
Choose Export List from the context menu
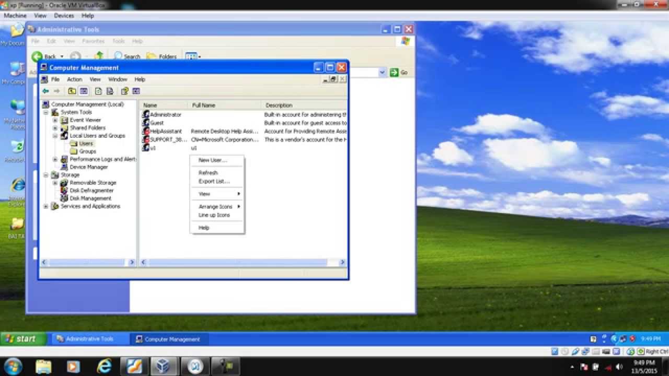click(217, 181)
